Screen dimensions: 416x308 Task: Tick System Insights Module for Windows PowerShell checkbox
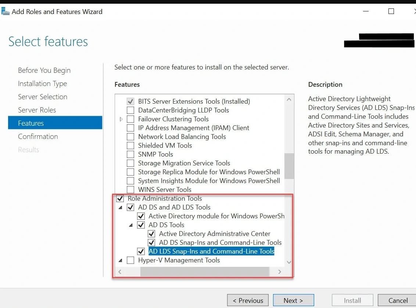pyautogui.click(x=130, y=181)
